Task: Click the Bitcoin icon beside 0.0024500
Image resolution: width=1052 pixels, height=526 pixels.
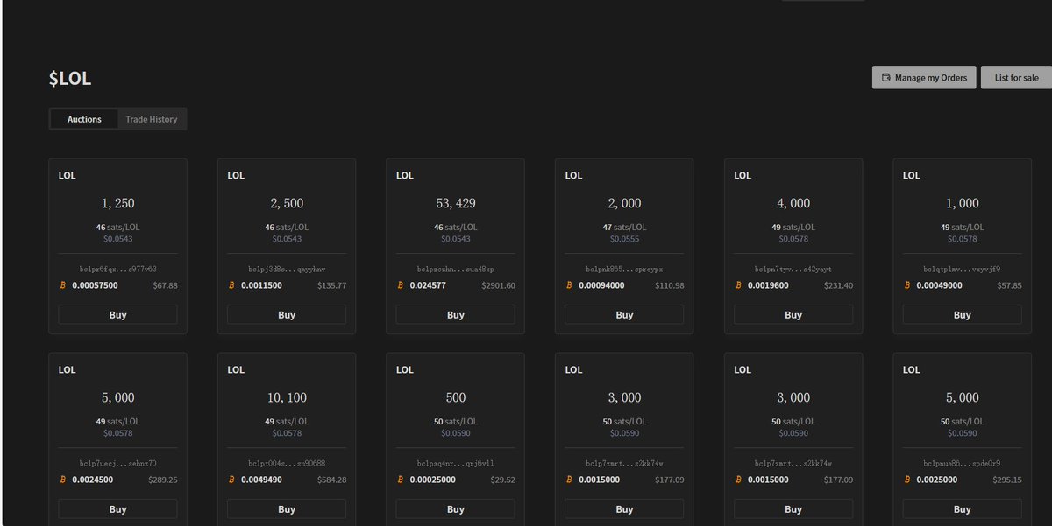Action: click(62, 480)
